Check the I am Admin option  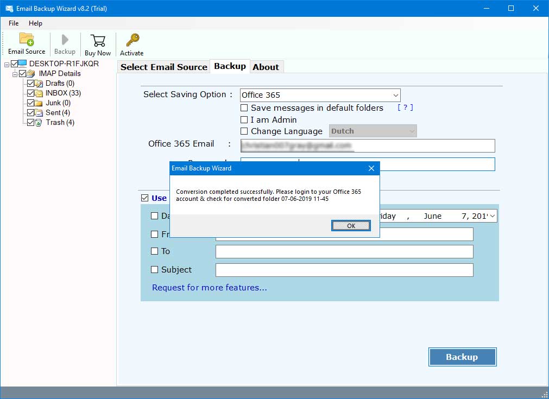tap(244, 119)
